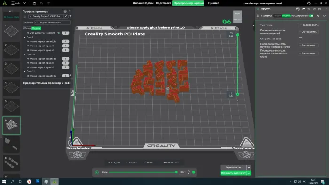Click the Отправить распечатку button
329x185 pixels.
pyautogui.click(x=233, y=173)
